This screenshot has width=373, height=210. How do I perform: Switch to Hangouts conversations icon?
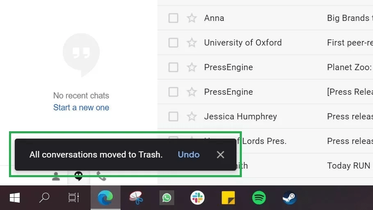point(79,176)
